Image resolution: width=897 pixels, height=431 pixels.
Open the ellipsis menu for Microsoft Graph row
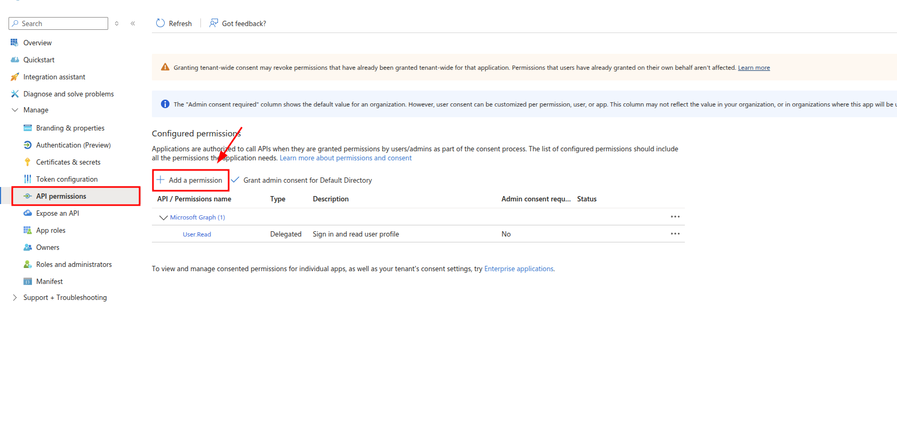675,216
